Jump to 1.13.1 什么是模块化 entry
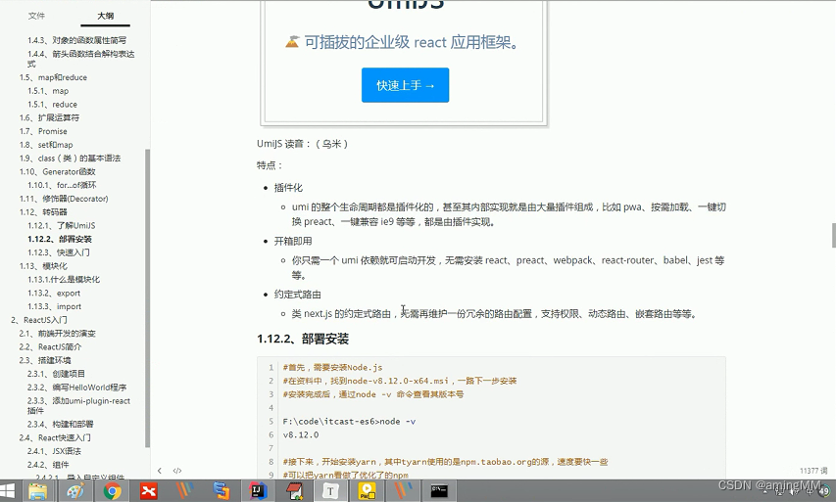 pos(64,279)
